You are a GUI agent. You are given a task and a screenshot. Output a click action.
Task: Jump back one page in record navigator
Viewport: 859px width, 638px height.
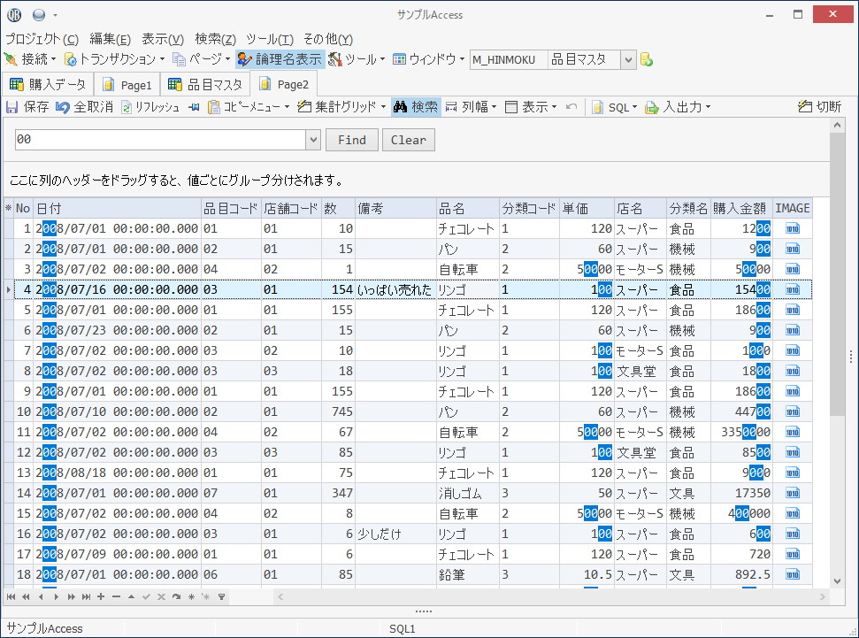point(26,597)
